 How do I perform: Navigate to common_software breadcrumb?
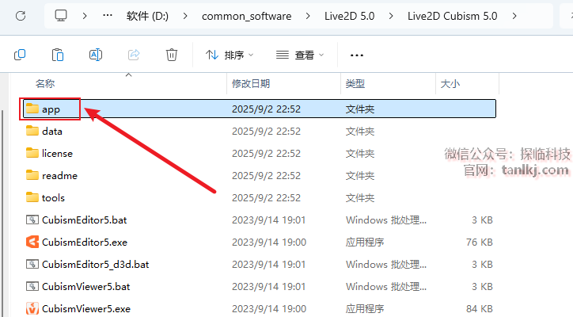click(x=246, y=16)
